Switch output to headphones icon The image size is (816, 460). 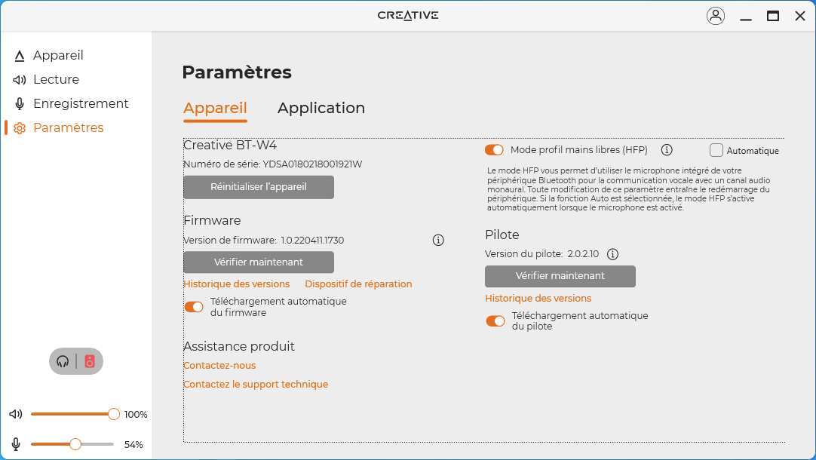click(x=63, y=361)
